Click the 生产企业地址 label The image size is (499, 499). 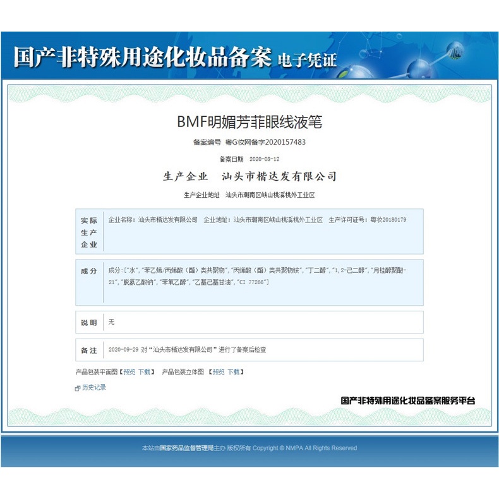[201, 195]
